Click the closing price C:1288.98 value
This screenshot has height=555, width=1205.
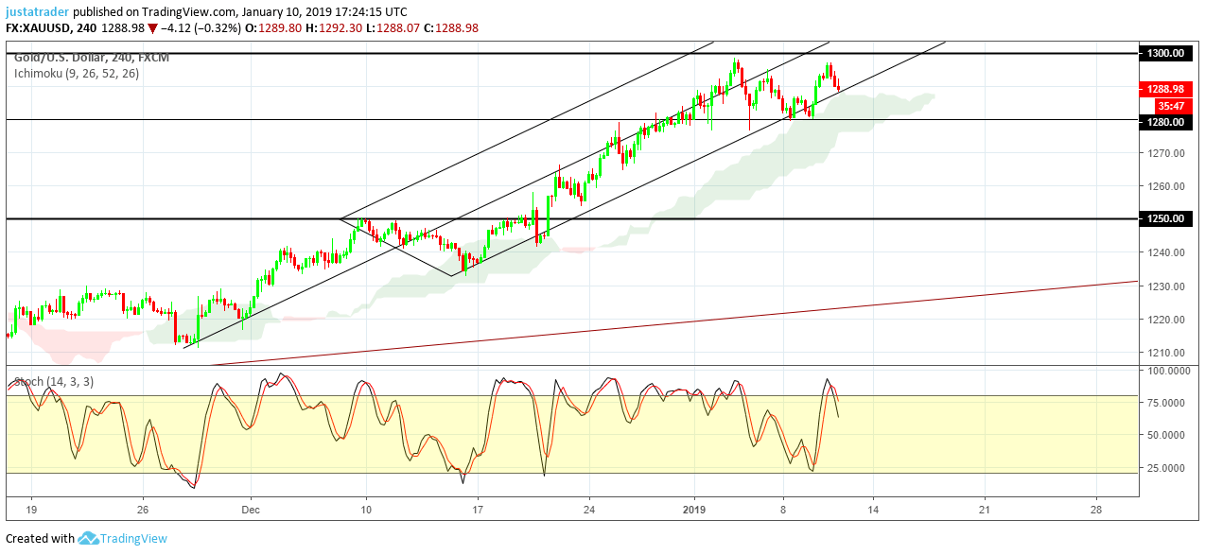[x=451, y=28]
